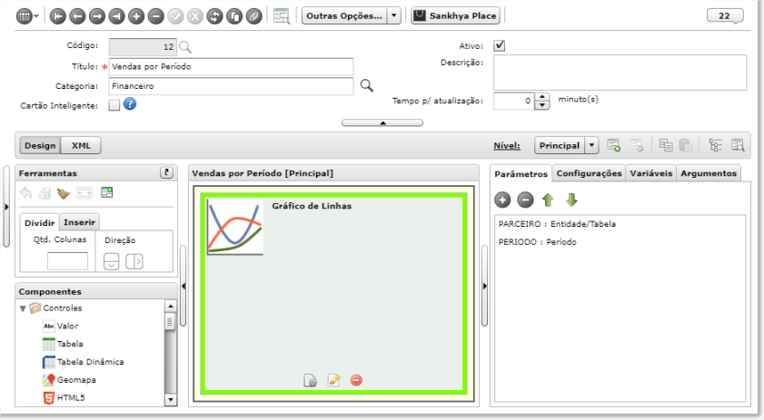
Task: Open the table search icon in top toolbar
Action: click(x=282, y=16)
